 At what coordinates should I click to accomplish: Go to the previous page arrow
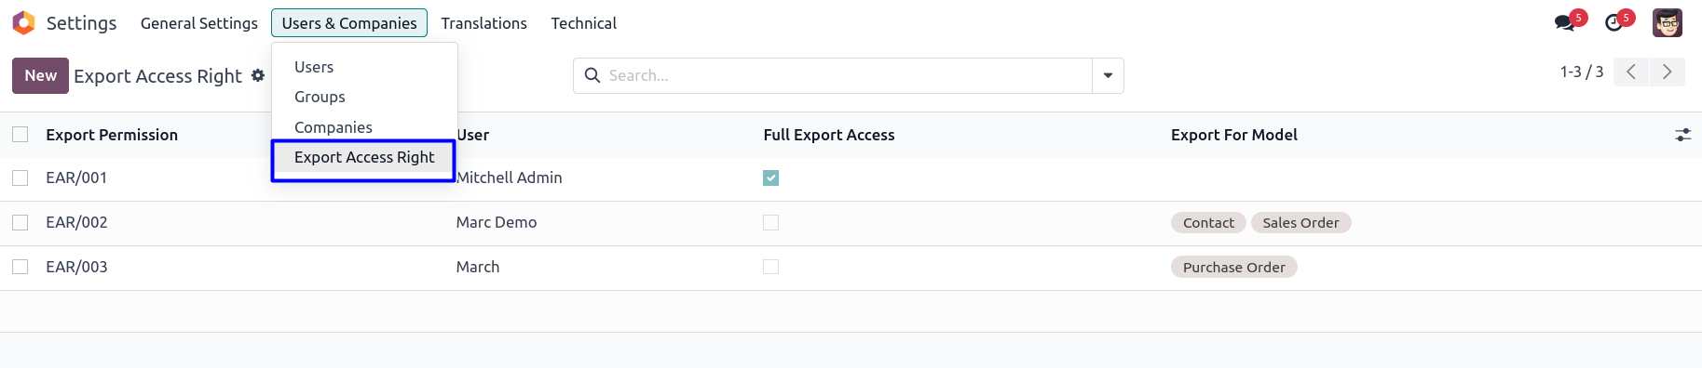[x=1631, y=72]
